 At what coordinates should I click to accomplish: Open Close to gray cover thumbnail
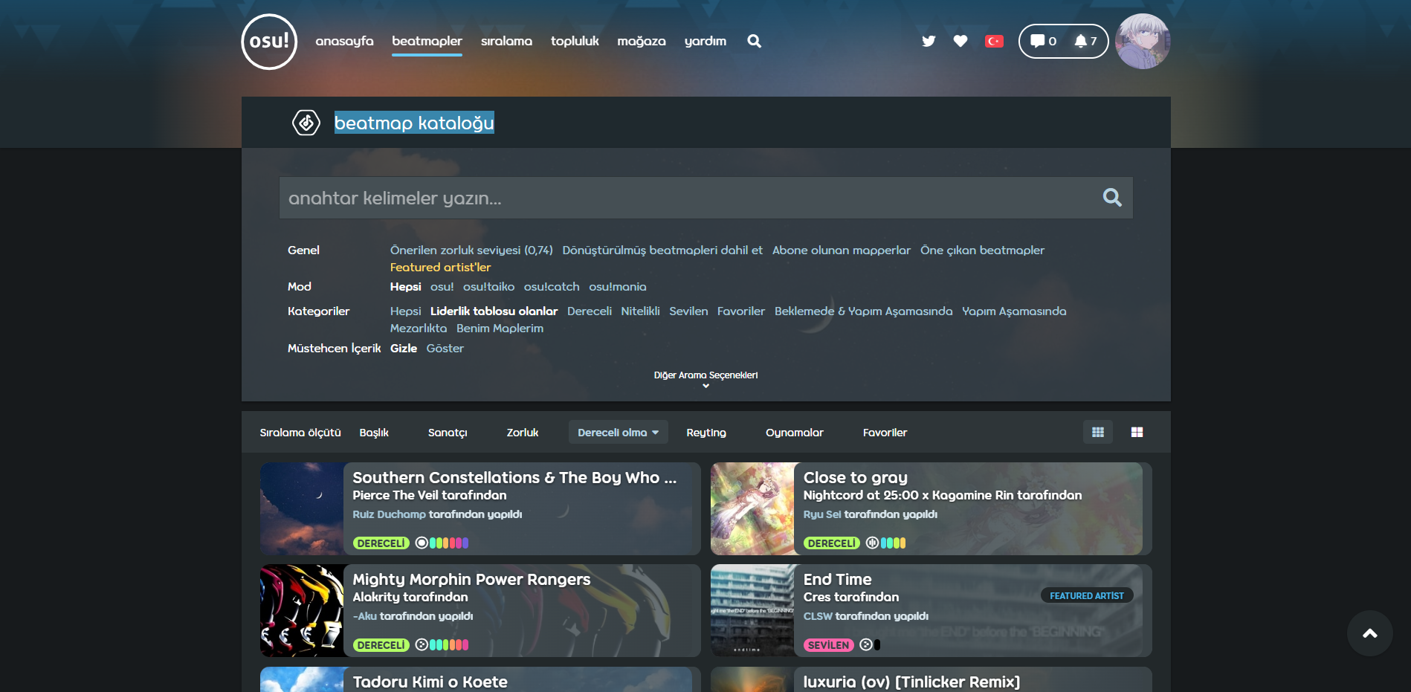click(x=752, y=508)
